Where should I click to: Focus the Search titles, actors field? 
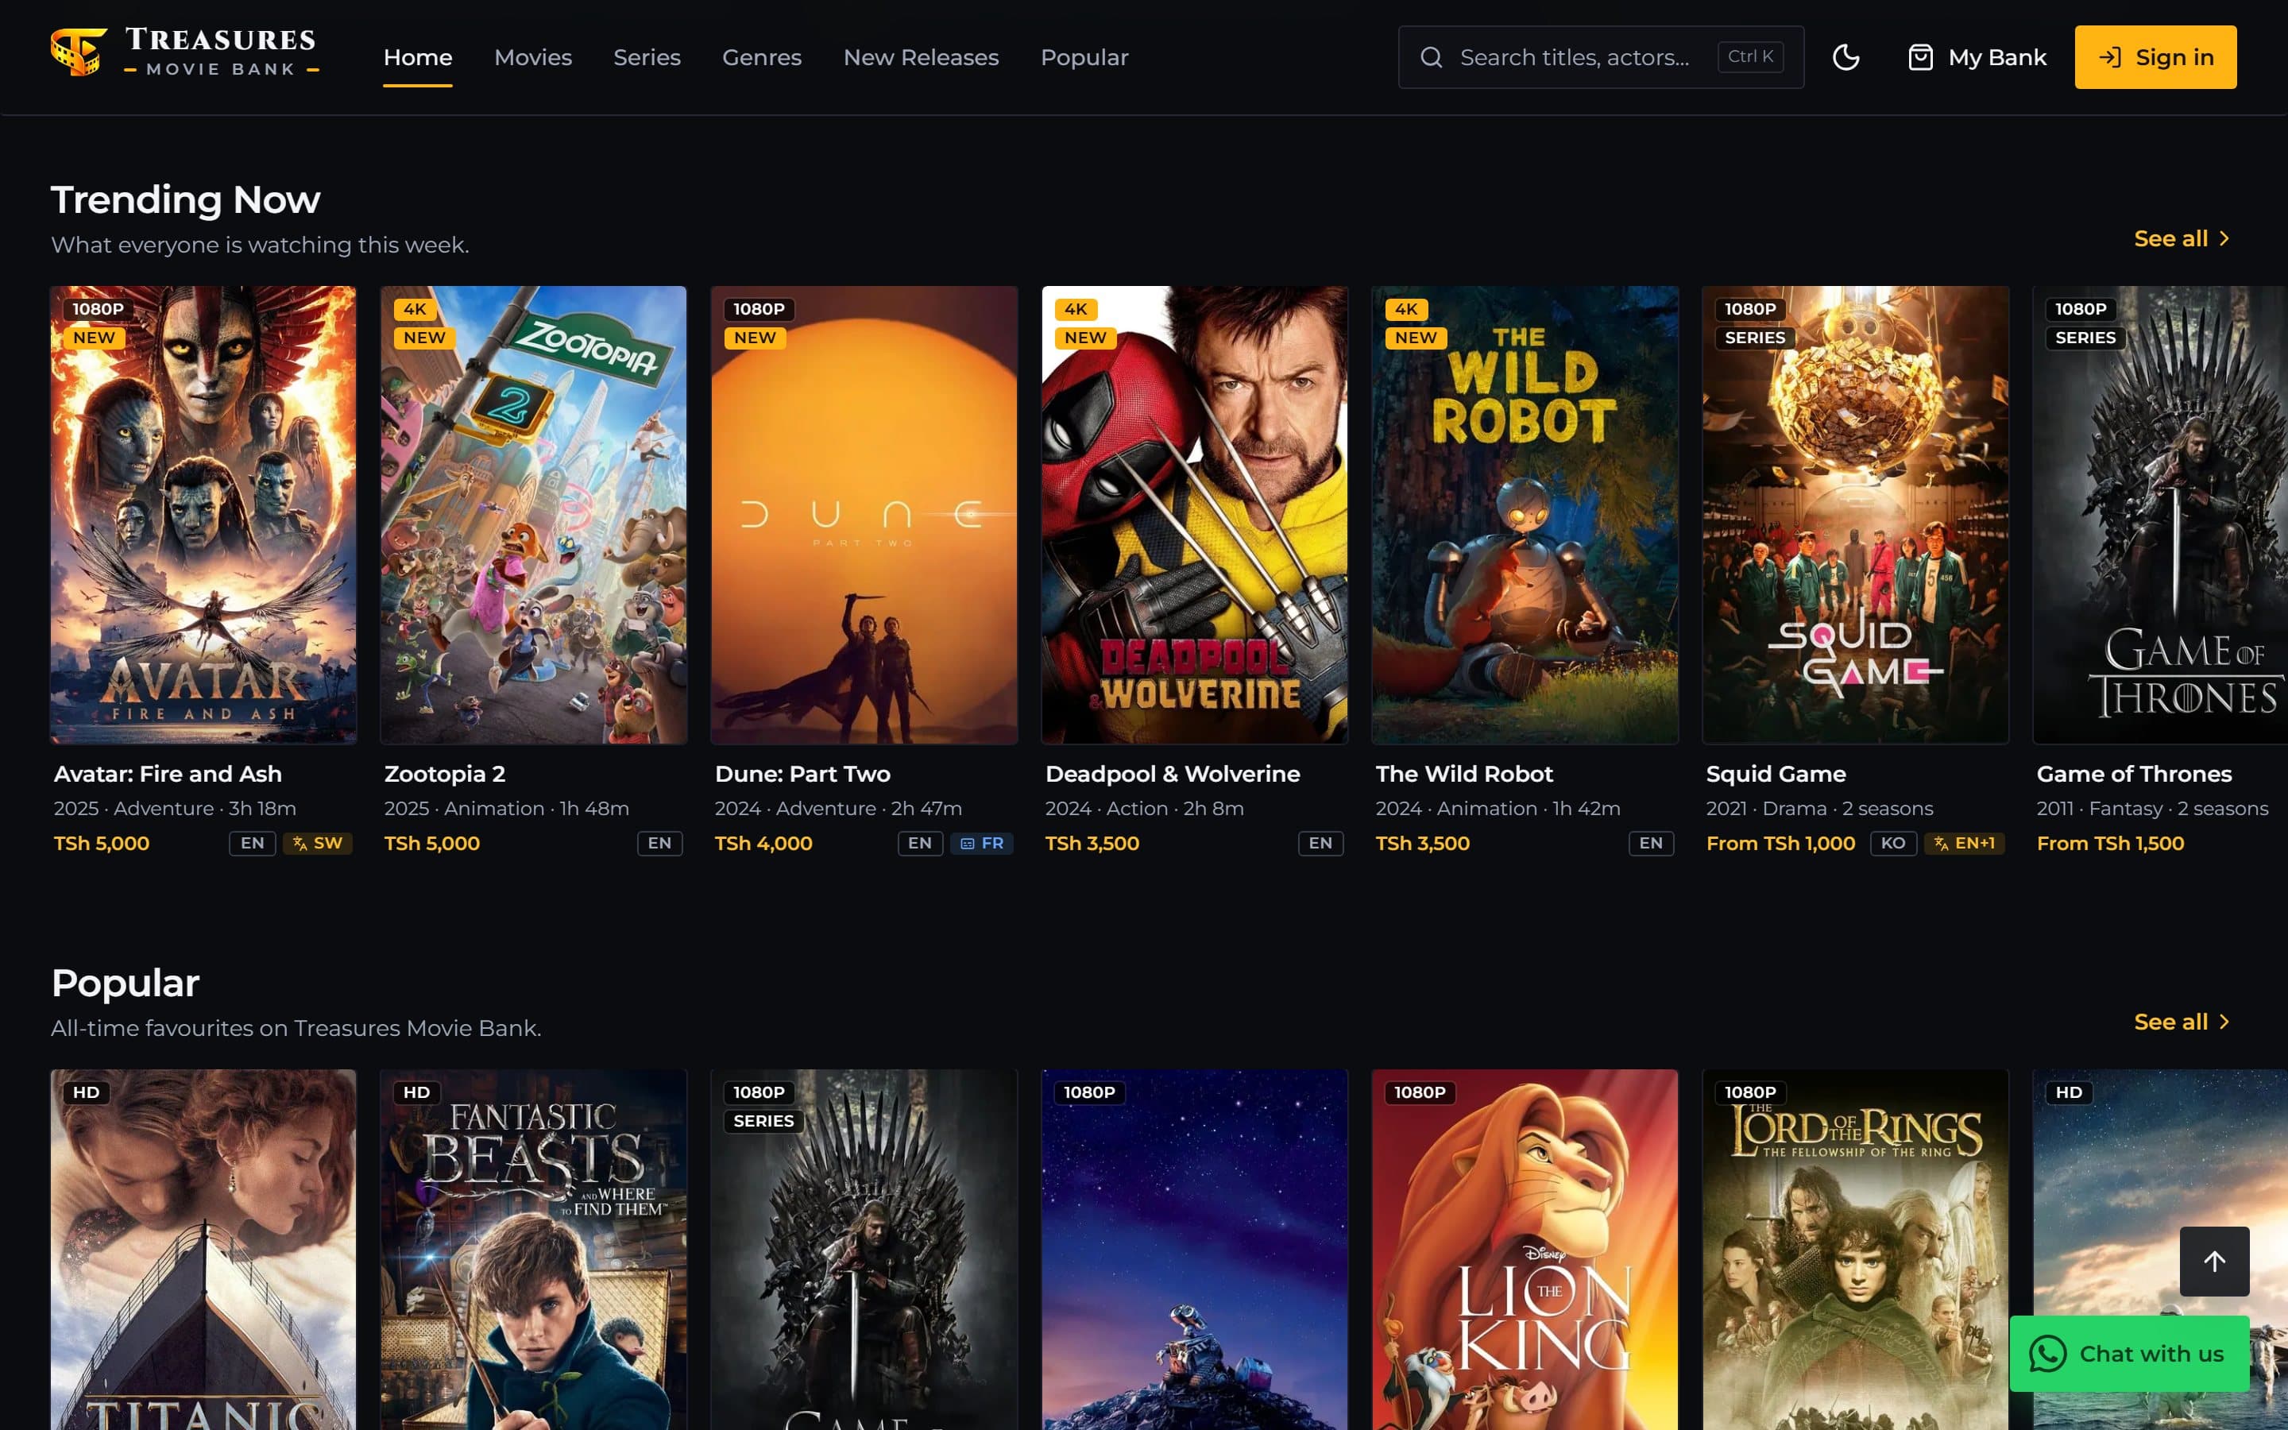click(x=1600, y=58)
